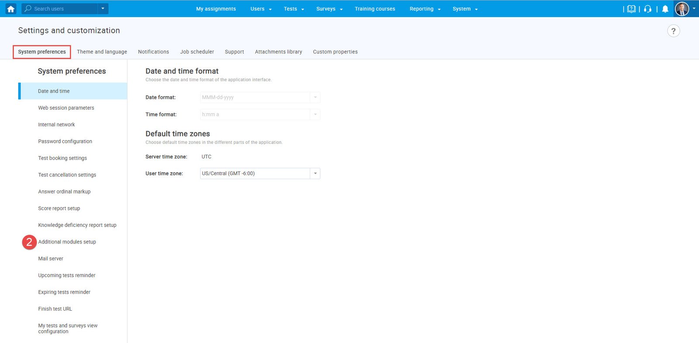Click the headset support icon
Image resolution: width=699 pixels, height=343 pixels.
click(x=648, y=9)
